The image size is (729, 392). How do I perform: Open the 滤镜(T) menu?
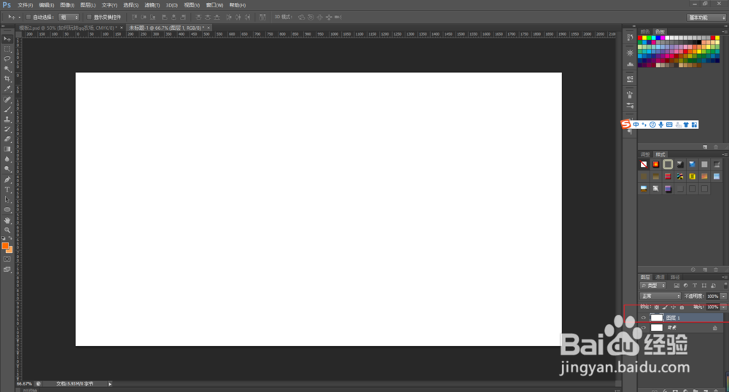pos(152,5)
